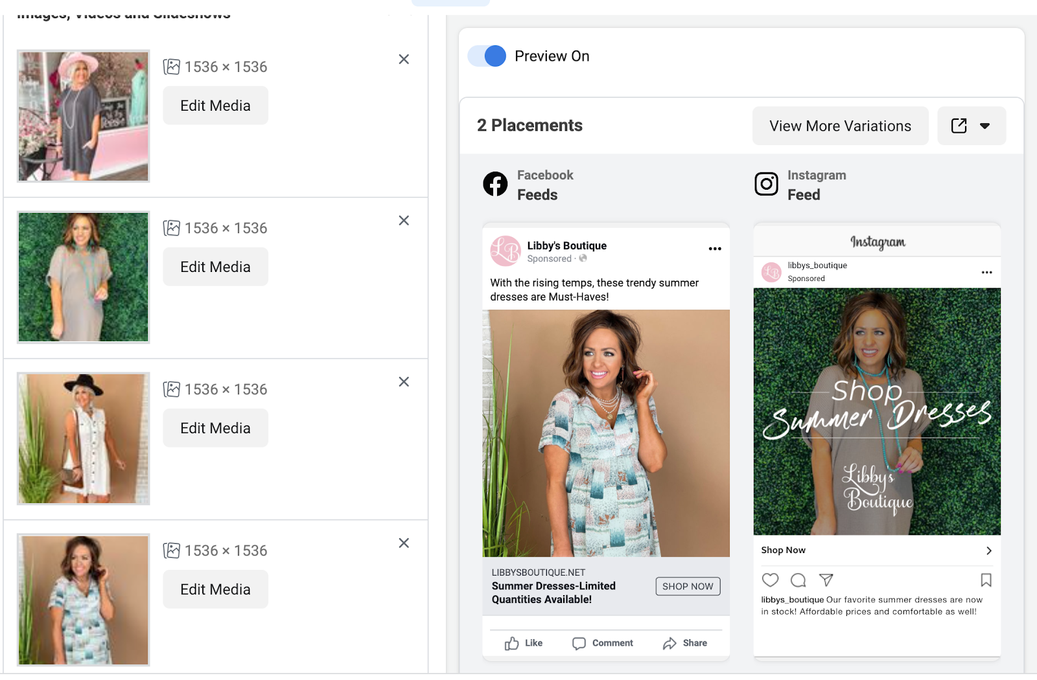Open Facebook post options three-dot menu
Screen dimensions: 1037x680
[x=715, y=249]
